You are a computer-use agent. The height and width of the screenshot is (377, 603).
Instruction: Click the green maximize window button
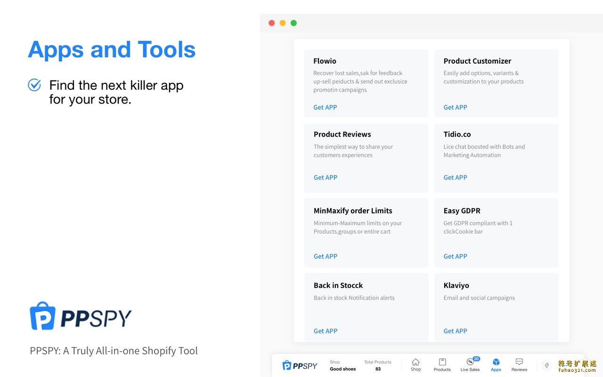click(x=293, y=23)
